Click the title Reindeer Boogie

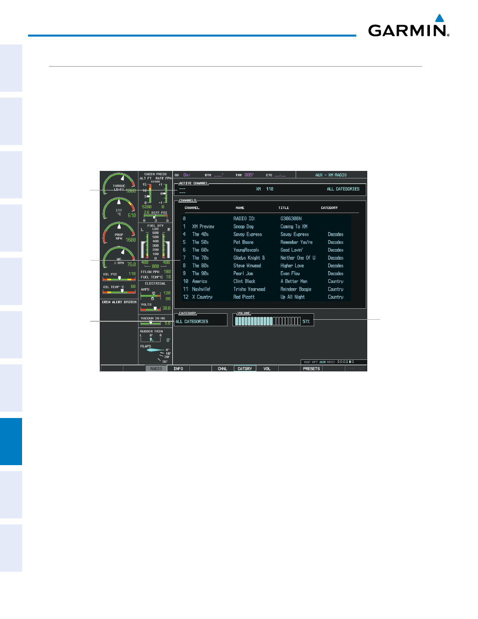coord(296,289)
